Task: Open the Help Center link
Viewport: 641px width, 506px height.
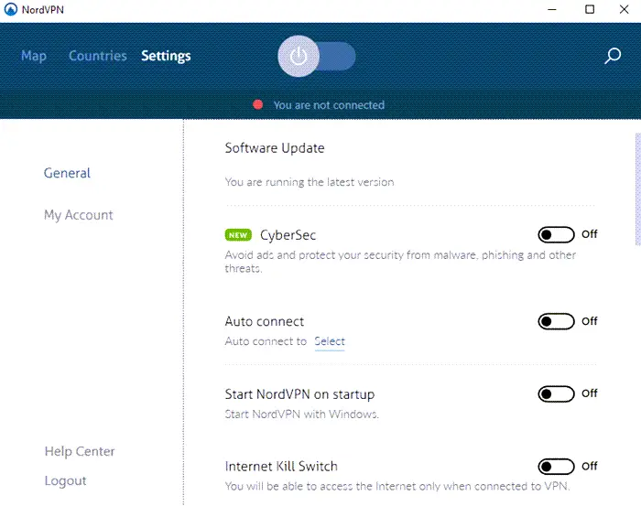Action: 80,451
